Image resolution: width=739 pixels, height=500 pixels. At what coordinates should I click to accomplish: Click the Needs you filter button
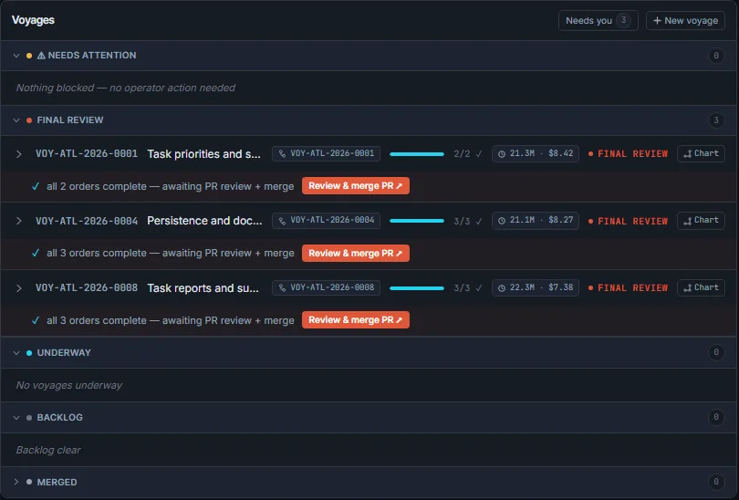(x=598, y=21)
